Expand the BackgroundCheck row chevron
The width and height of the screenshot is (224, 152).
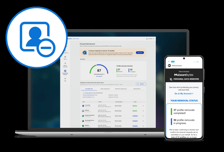point(143,116)
